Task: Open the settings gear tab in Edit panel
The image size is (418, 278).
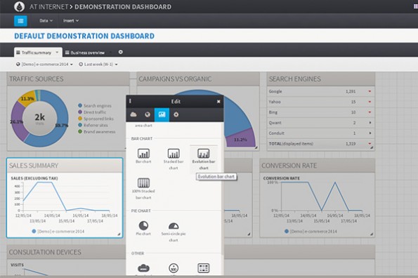Action: (x=176, y=114)
